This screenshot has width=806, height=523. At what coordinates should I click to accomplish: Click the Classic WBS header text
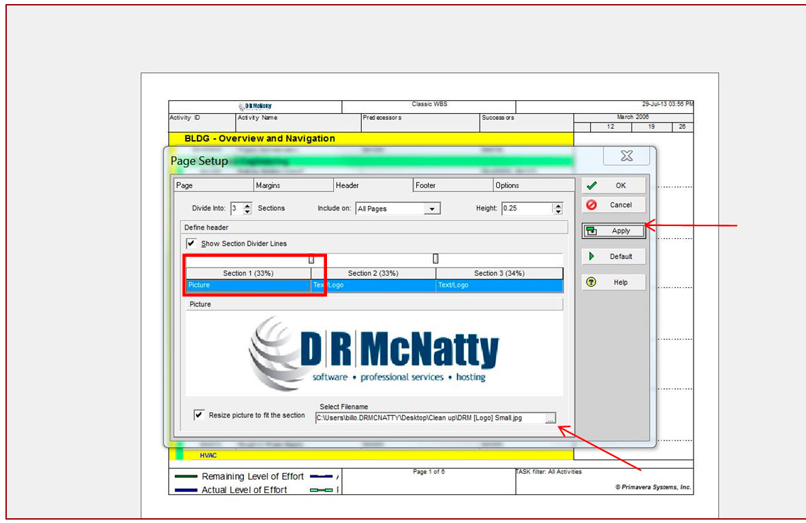(x=429, y=104)
